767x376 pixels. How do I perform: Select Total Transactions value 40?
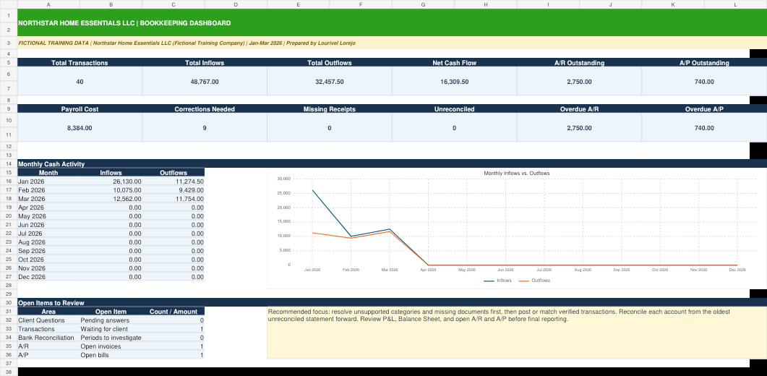click(x=80, y=81)
